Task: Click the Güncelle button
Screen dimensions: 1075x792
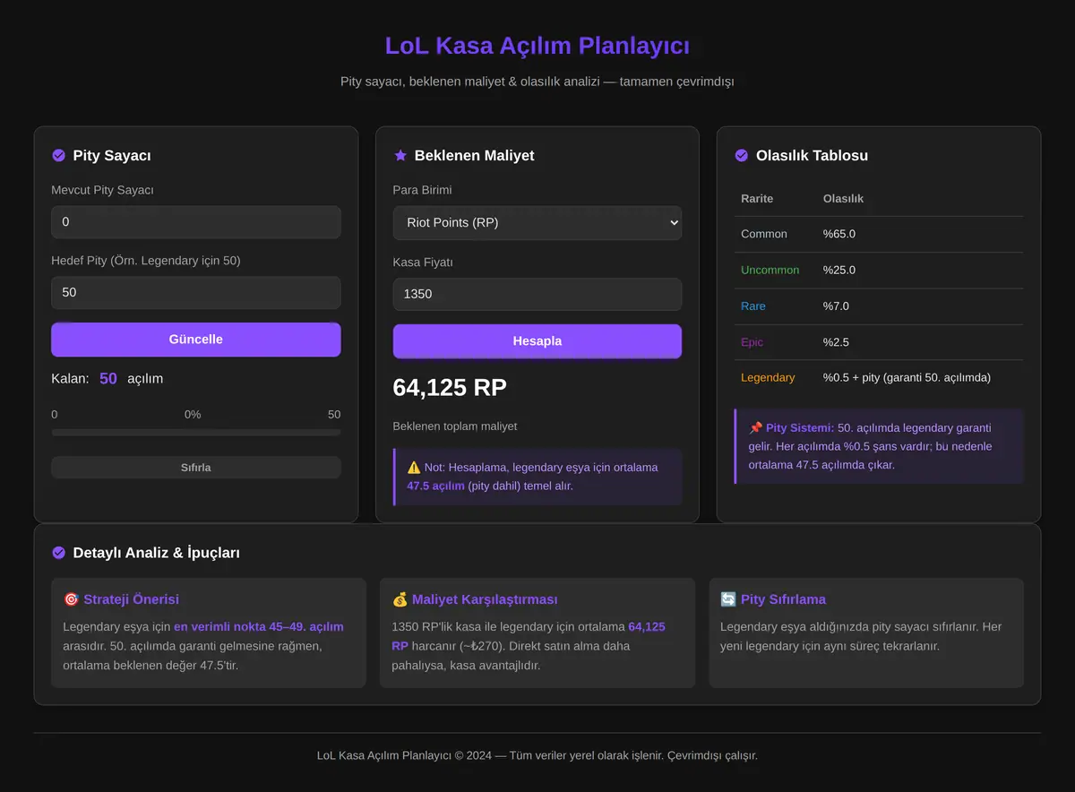Action: [x=196, y=340]
